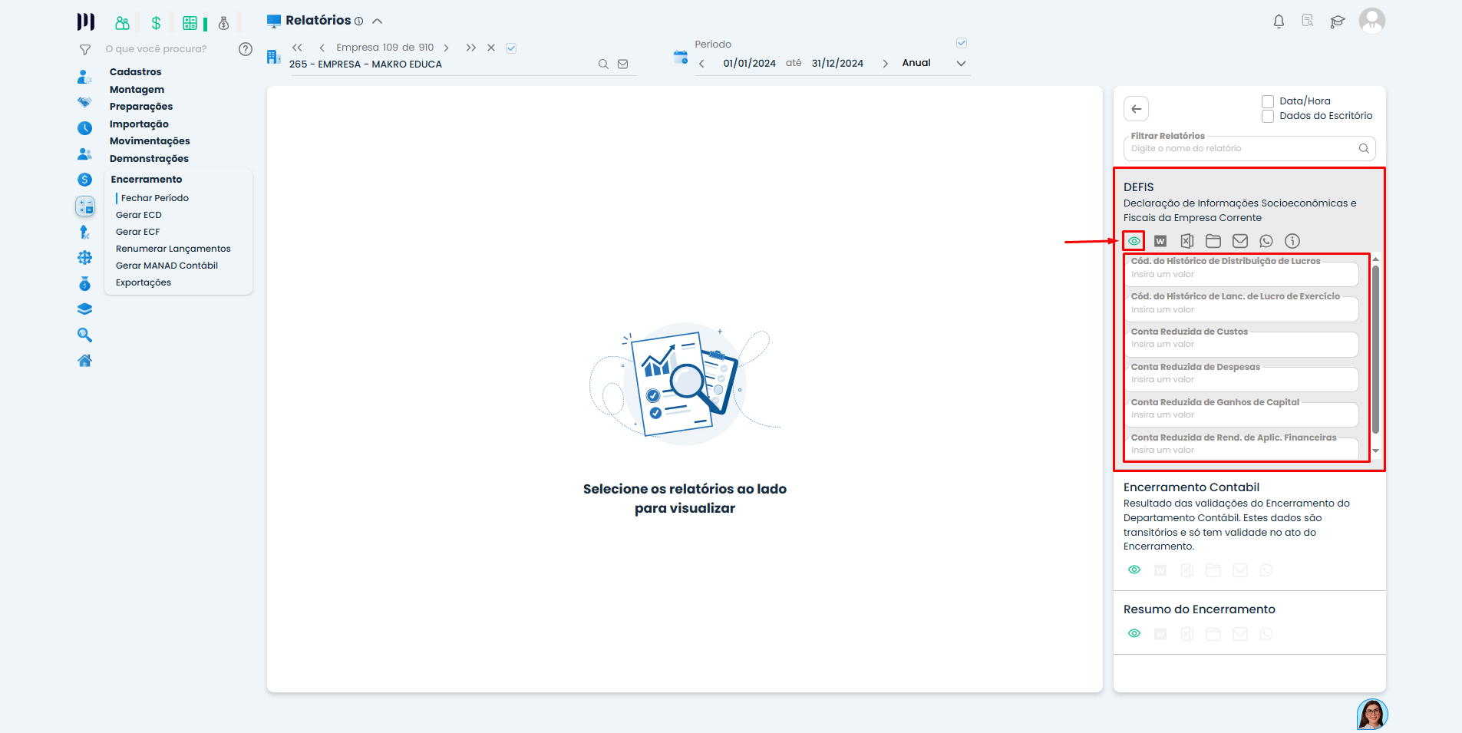Open Gerar ECD menu item
Image resolution: width=1462 pixels, height=733 pixels.
[139, 215]
